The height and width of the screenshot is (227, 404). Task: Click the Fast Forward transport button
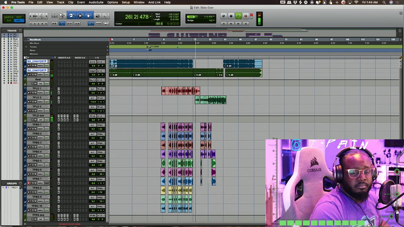(239, 23)
